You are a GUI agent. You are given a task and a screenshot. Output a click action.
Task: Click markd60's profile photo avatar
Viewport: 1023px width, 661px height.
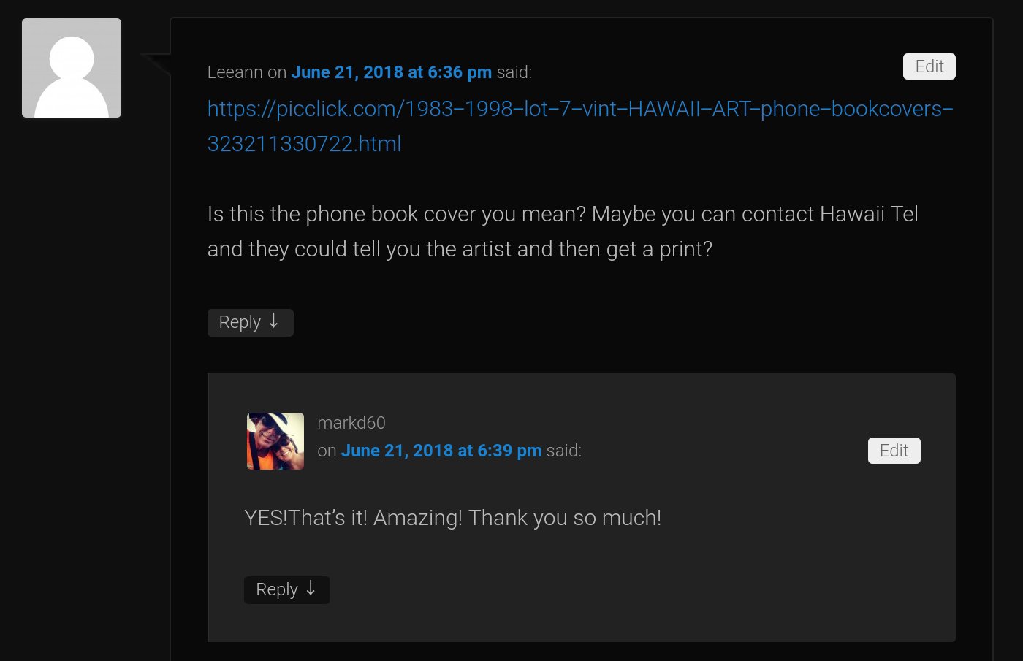point(275,441)
